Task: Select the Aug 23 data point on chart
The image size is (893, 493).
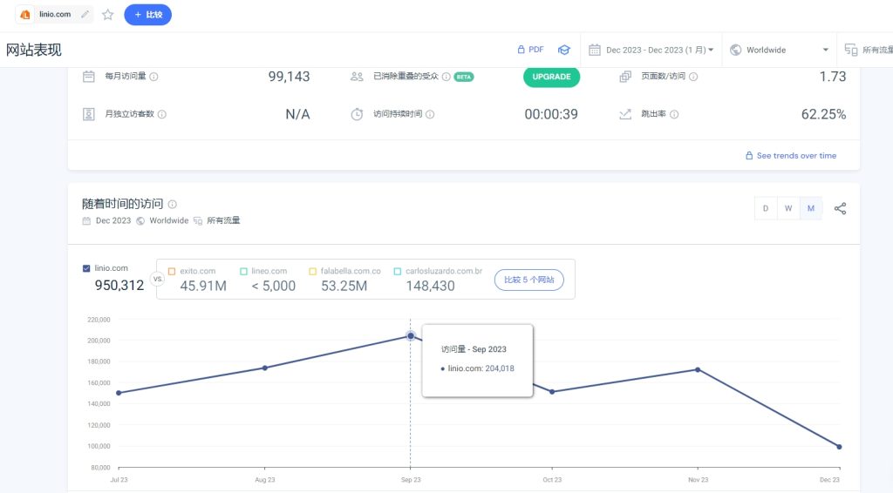Action: [265, 368]
